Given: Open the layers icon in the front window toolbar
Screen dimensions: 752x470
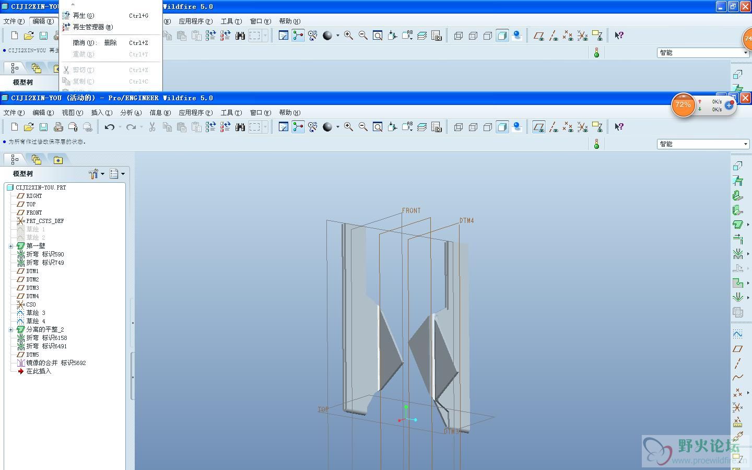Looking at the screenshot, I should point(422,127).
